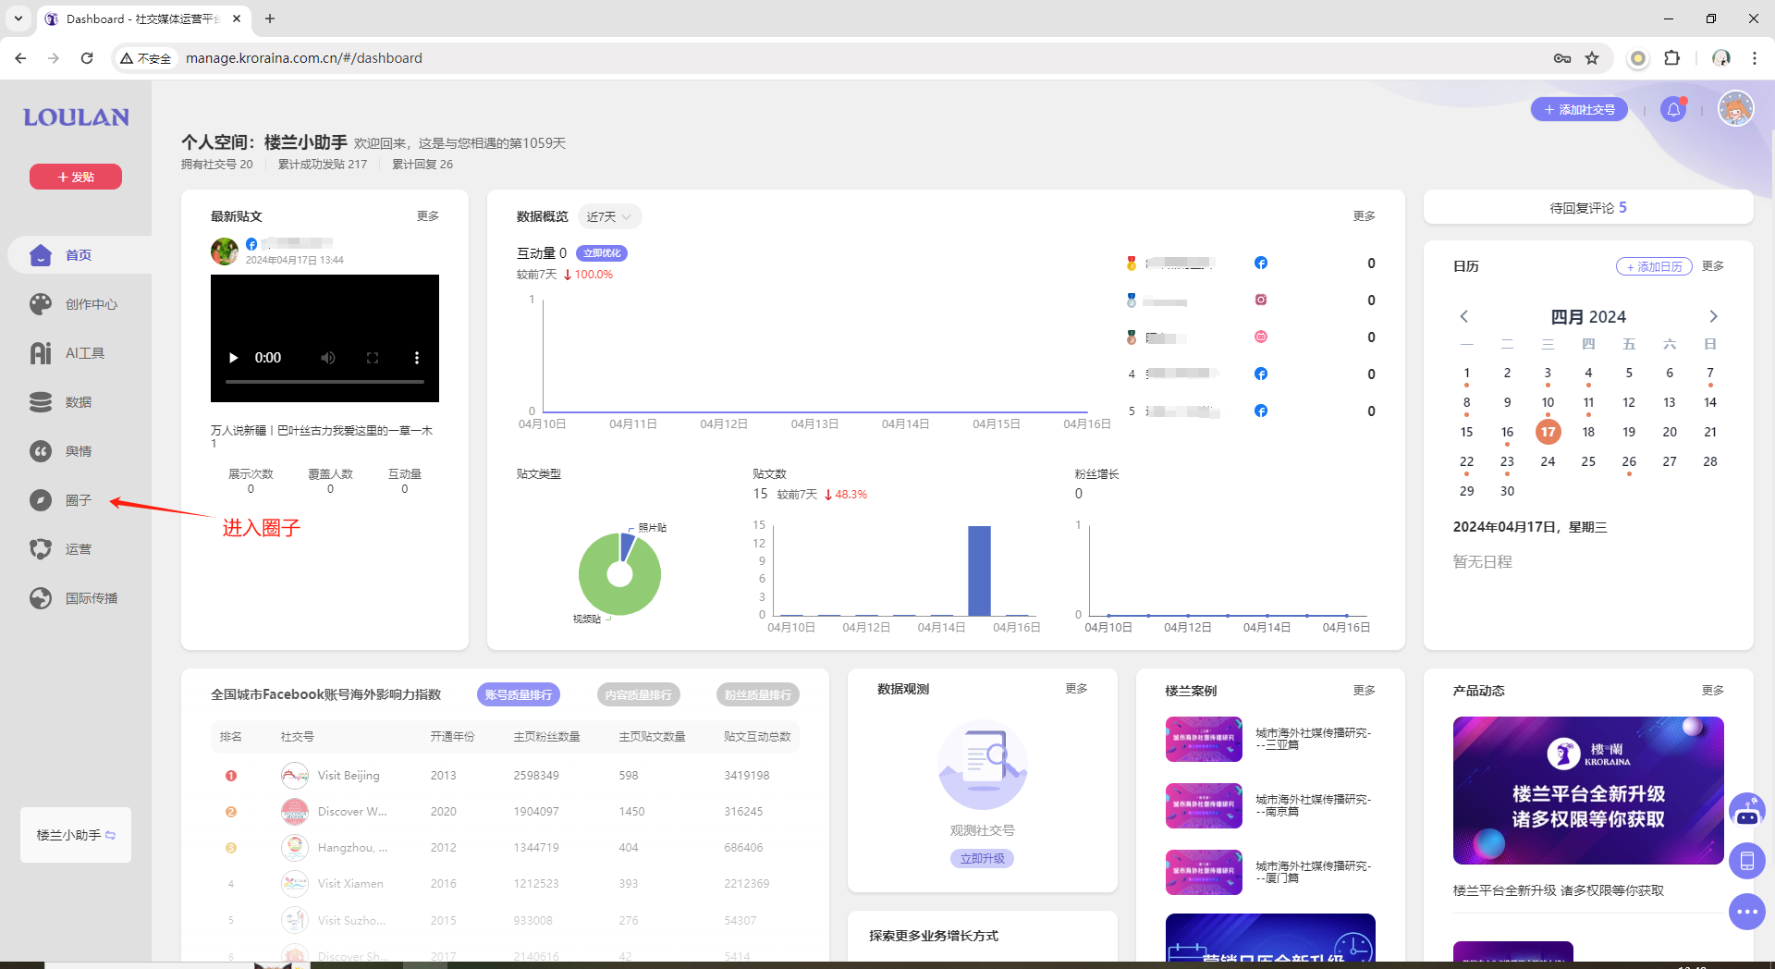
Task: Click the Visit Xiamen ranking row
Action: 505,884
